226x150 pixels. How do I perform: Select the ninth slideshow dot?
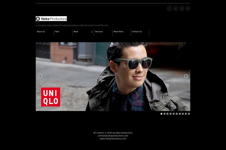coord(186,114)
